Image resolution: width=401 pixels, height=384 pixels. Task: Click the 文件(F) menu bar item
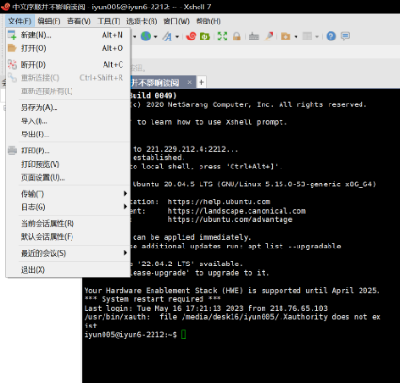[20, 22]
